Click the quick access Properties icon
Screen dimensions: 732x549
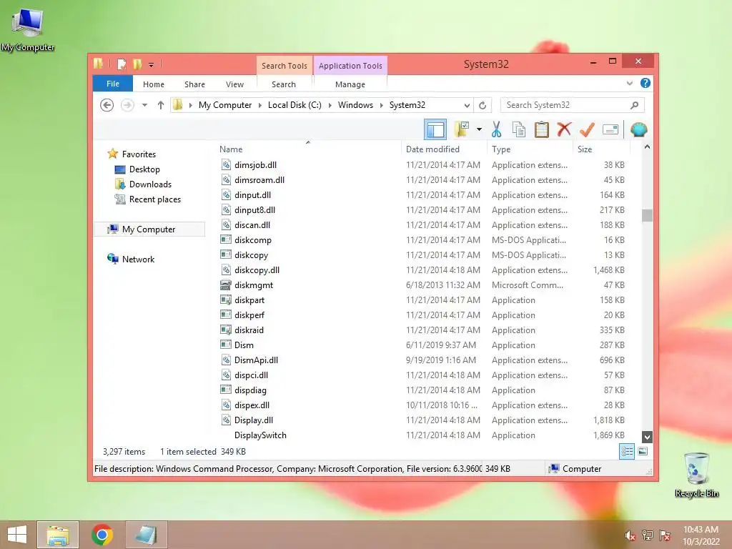click(122, 64)
